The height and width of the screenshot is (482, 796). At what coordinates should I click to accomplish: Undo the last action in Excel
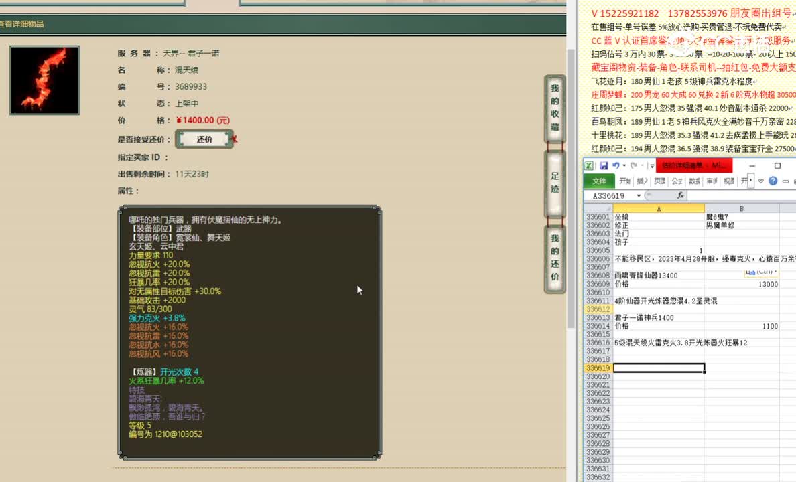616,165
